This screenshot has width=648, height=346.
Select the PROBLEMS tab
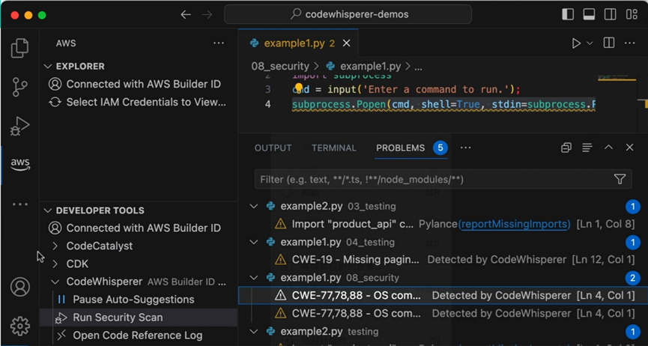[x=401, y=148]
